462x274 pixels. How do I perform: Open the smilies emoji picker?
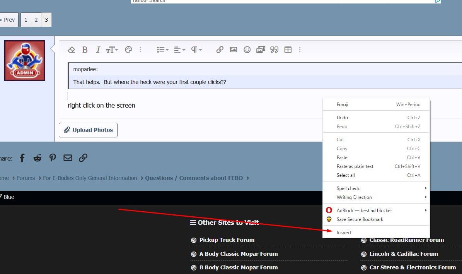click(247, 50)
